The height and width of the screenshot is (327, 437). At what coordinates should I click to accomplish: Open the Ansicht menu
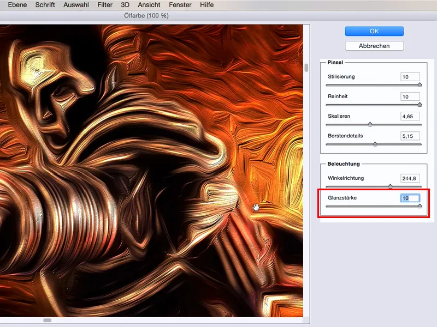point(148,5)
